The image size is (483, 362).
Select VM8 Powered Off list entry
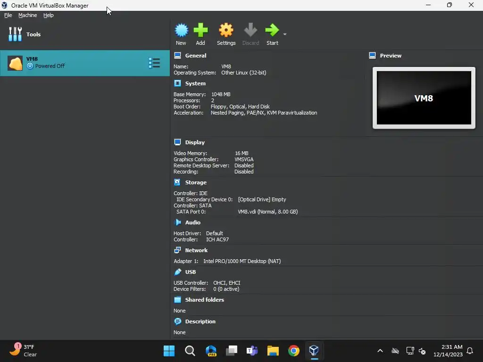point(85,63)
